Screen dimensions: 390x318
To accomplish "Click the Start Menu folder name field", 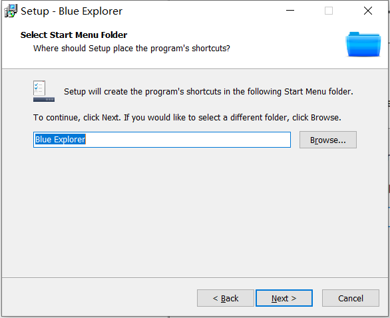I will [x=162, y=140].
